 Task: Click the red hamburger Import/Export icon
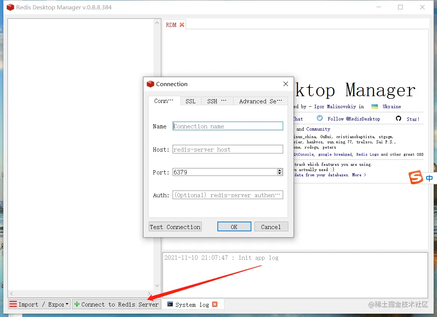click(13, 304)
